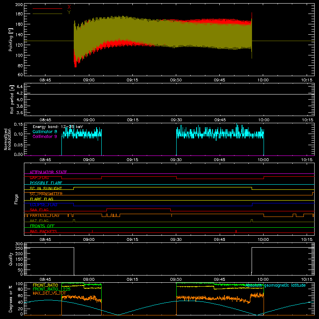
Task: Select the Quality axis title
Action: (11, 259)
